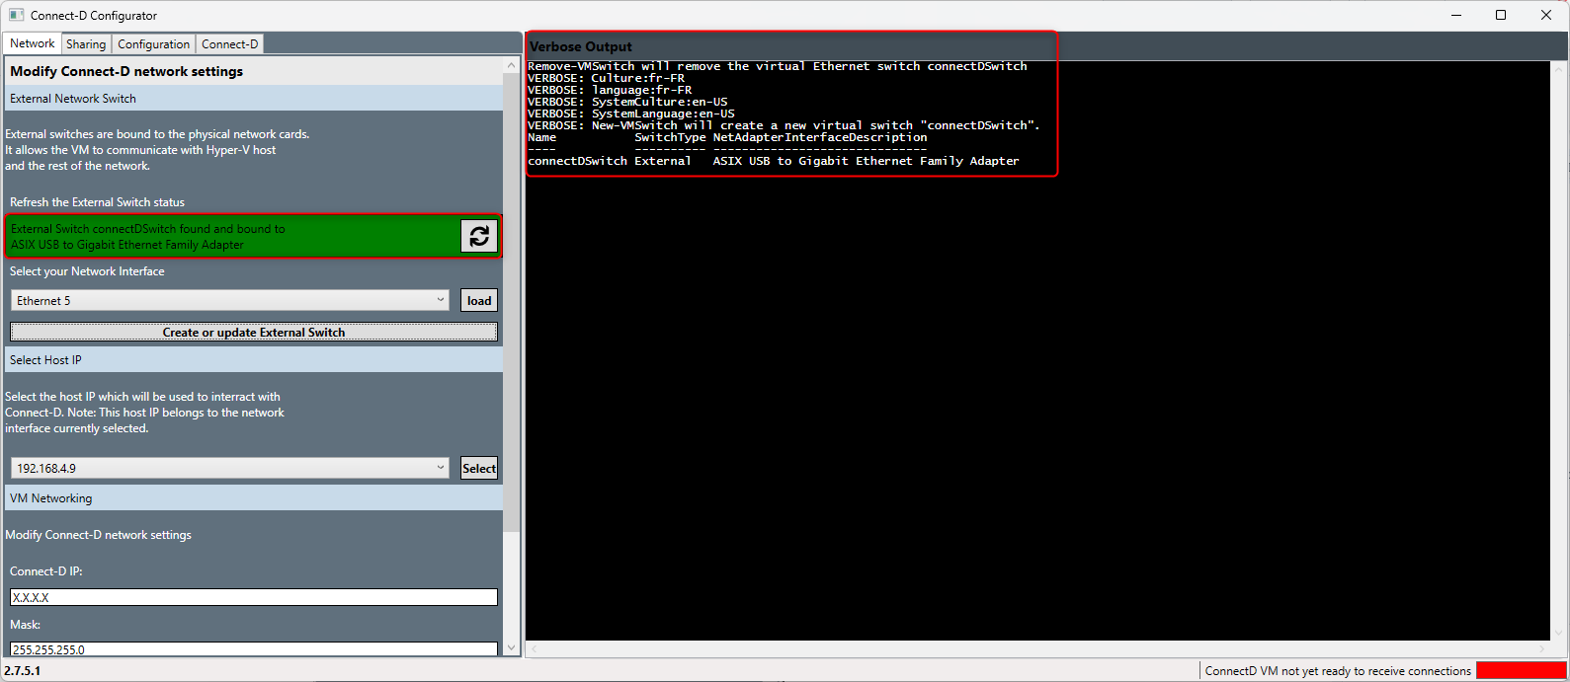
Task: Click the red VM connection status indicator
Action: click(1522, 670)
